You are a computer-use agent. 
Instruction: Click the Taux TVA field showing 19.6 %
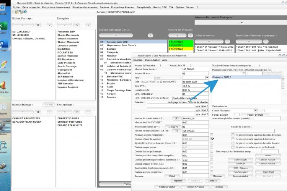pos(195,86)
